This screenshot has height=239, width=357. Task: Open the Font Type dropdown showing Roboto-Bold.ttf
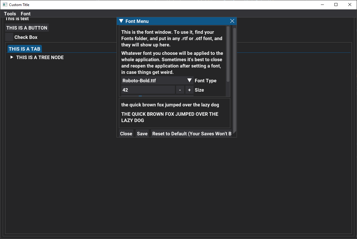coord(154,80)
